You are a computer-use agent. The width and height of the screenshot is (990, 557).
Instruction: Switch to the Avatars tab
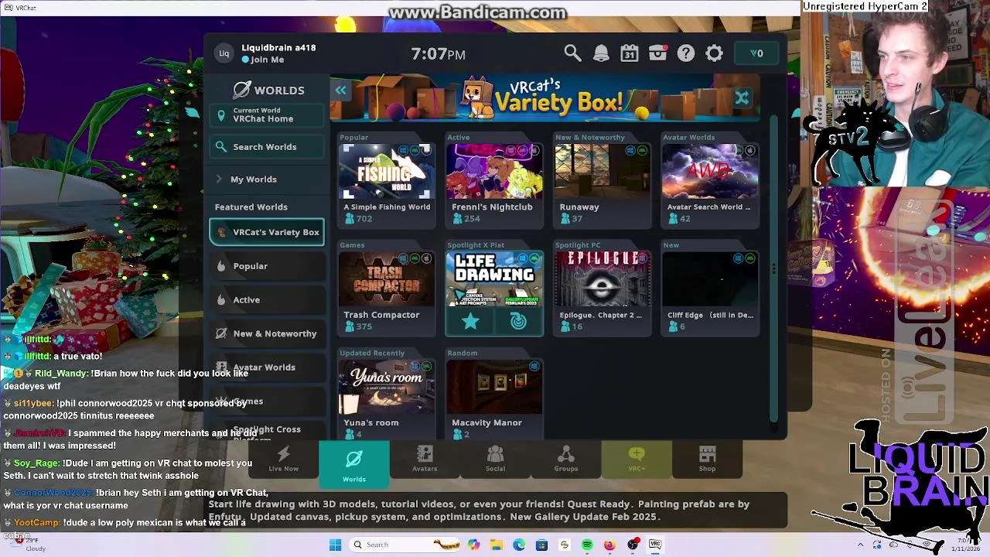point(425,459)
